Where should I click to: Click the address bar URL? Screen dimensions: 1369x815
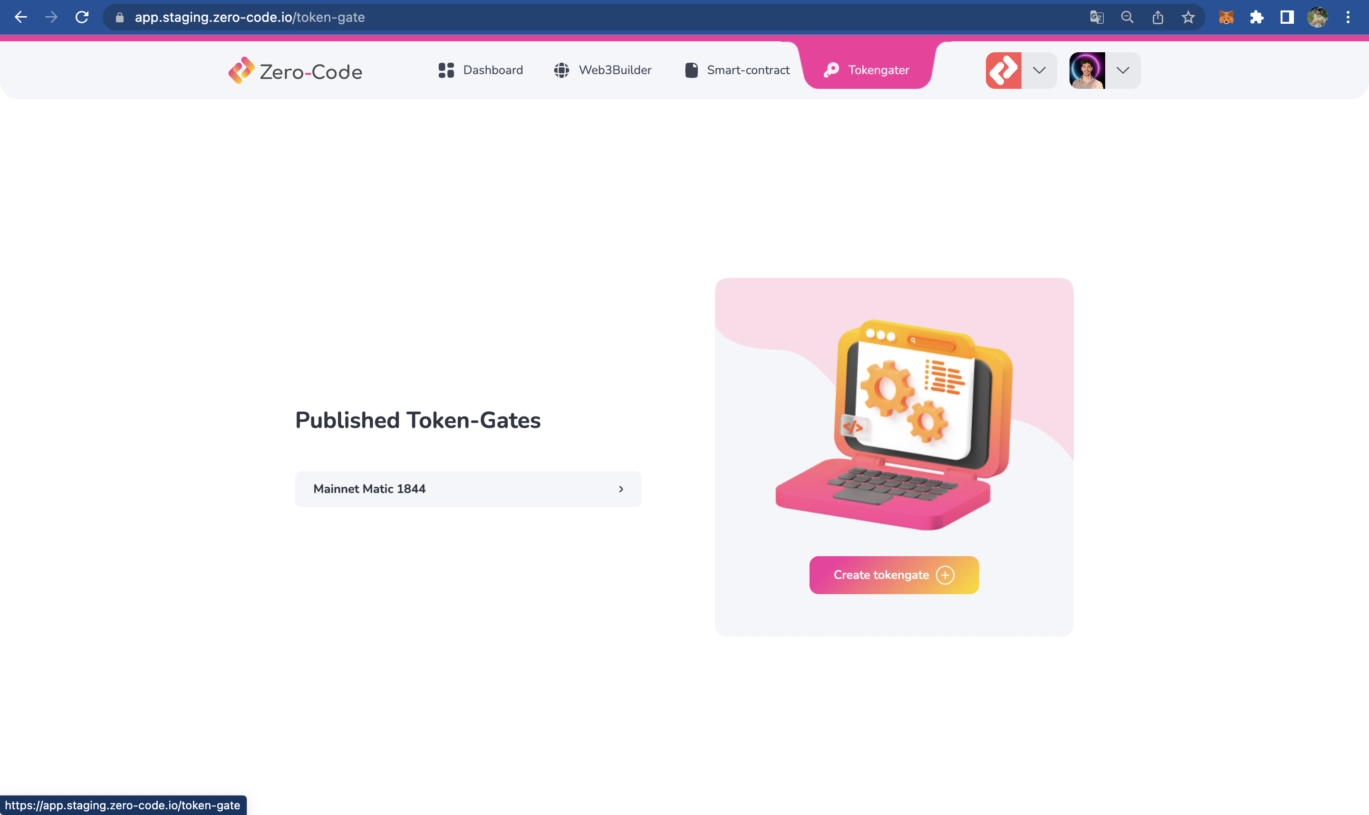250,18
